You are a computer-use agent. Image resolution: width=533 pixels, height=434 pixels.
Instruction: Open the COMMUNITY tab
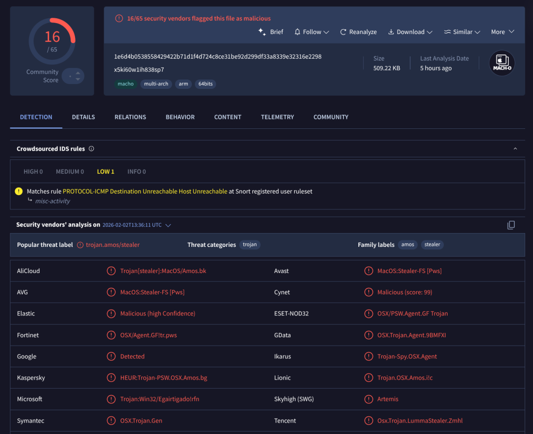(x=331, y=117)
